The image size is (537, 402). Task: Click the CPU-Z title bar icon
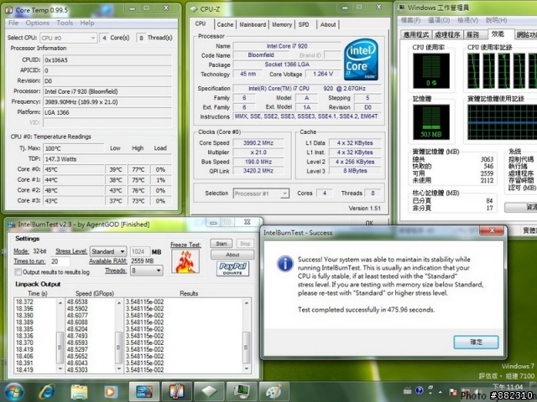pos(194,9)
